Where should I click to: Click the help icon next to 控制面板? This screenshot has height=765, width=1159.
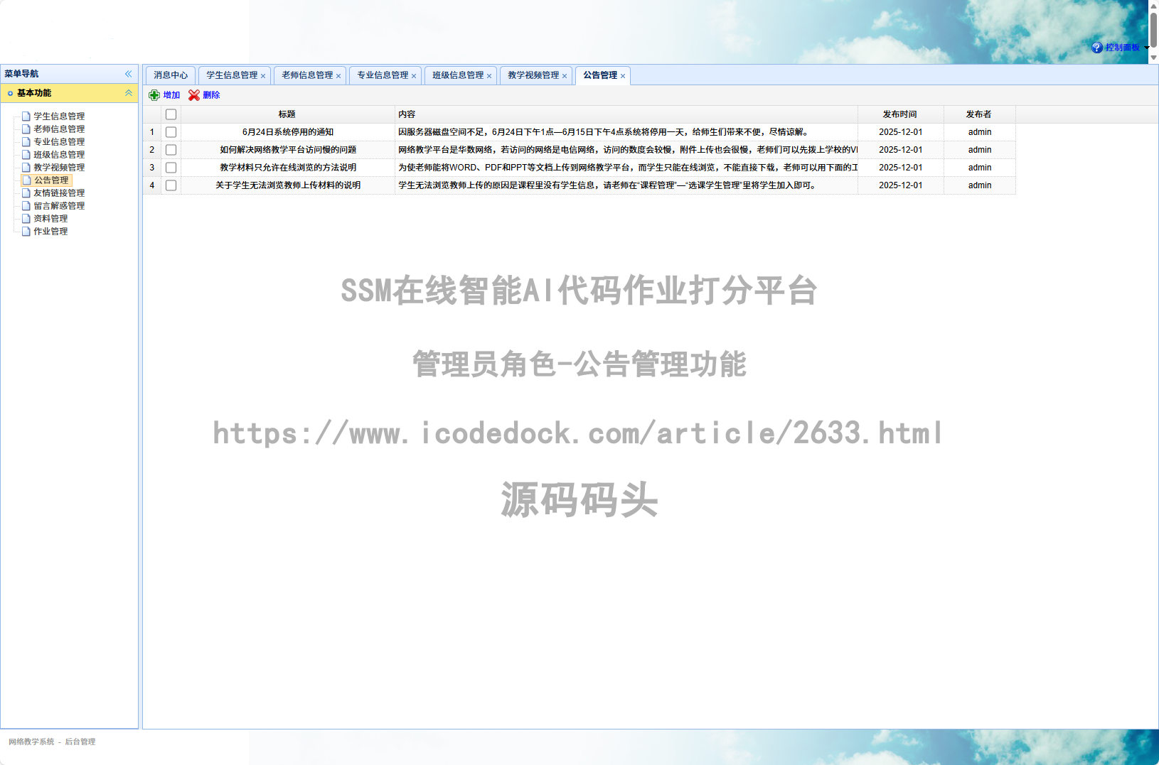point(1096,47)
